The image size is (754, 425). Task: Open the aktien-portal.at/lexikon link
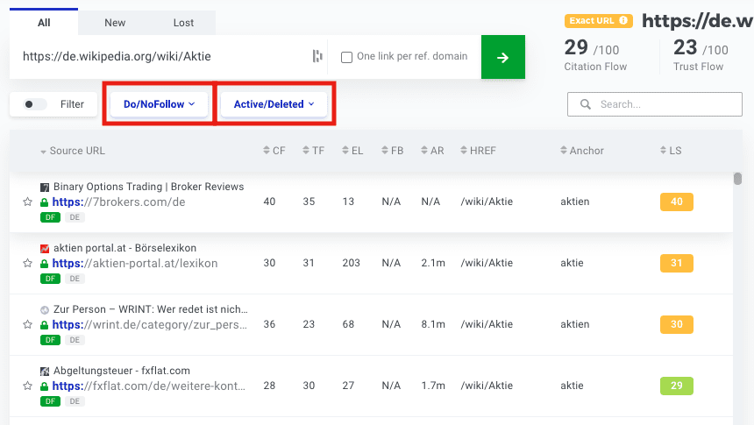(x=135, y=264)
